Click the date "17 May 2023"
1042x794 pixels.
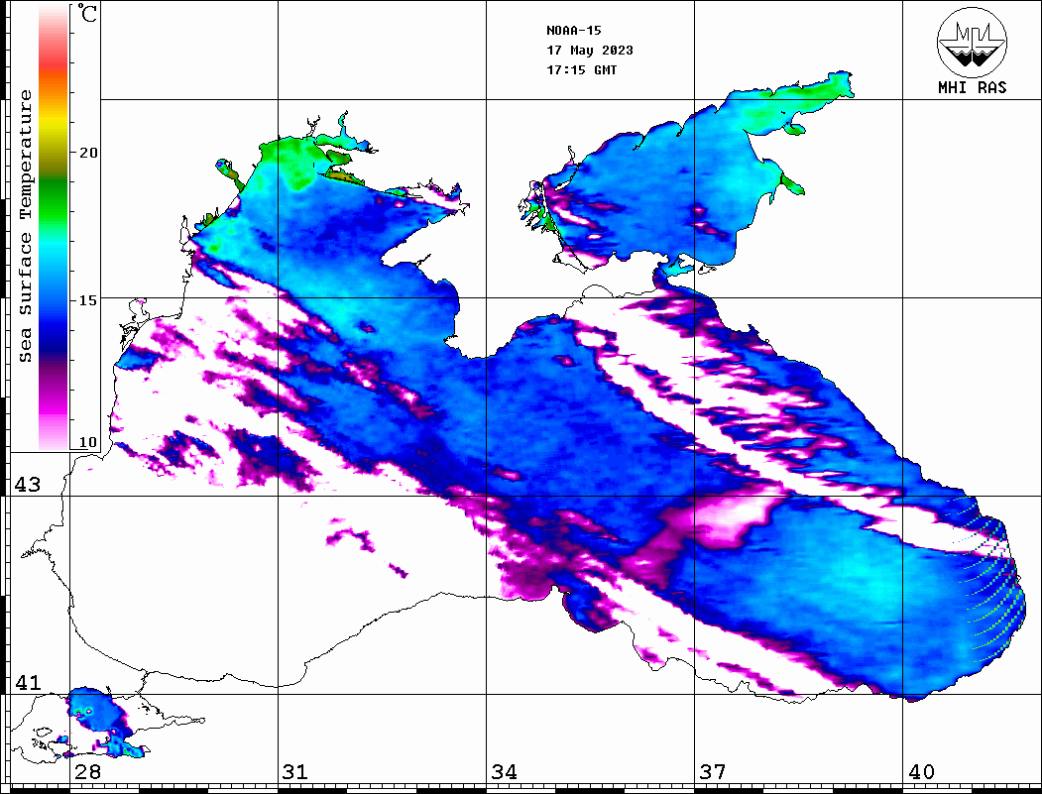590,51
